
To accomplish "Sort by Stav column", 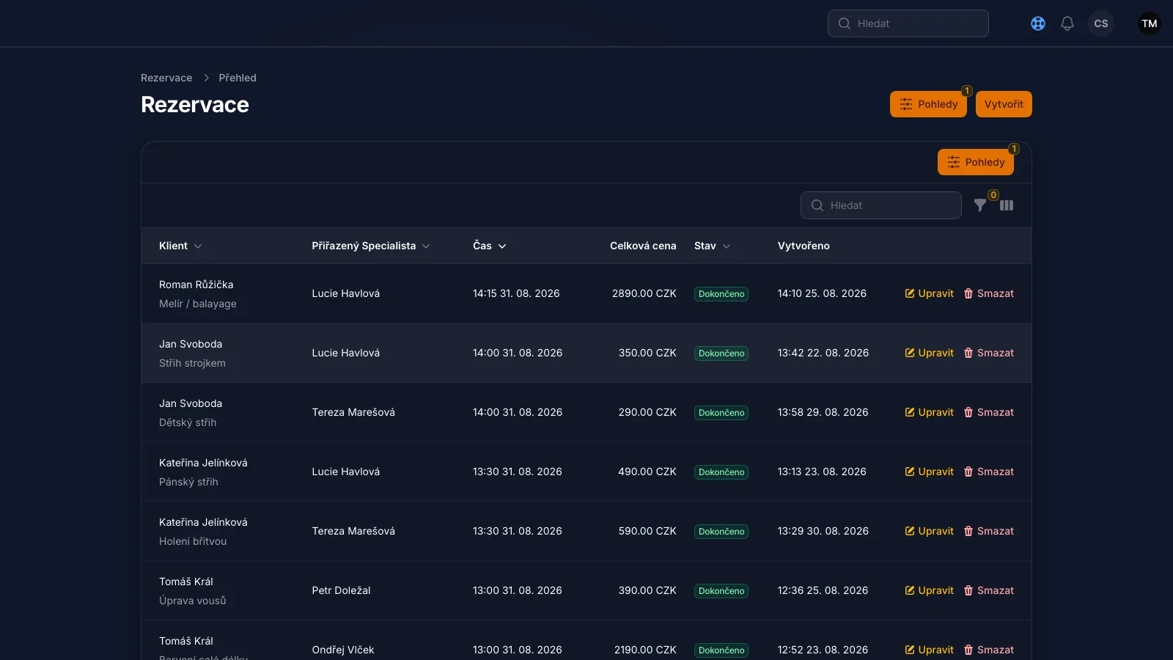I will coord(713,246).
